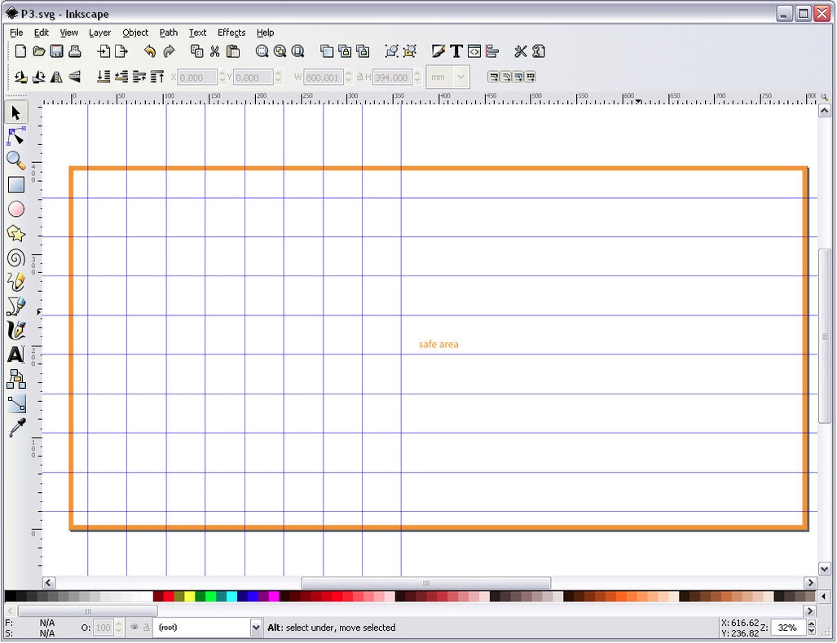Toggle move gradients affect button
The height and width of the screenshot is (643, 837).
[518, 77]
